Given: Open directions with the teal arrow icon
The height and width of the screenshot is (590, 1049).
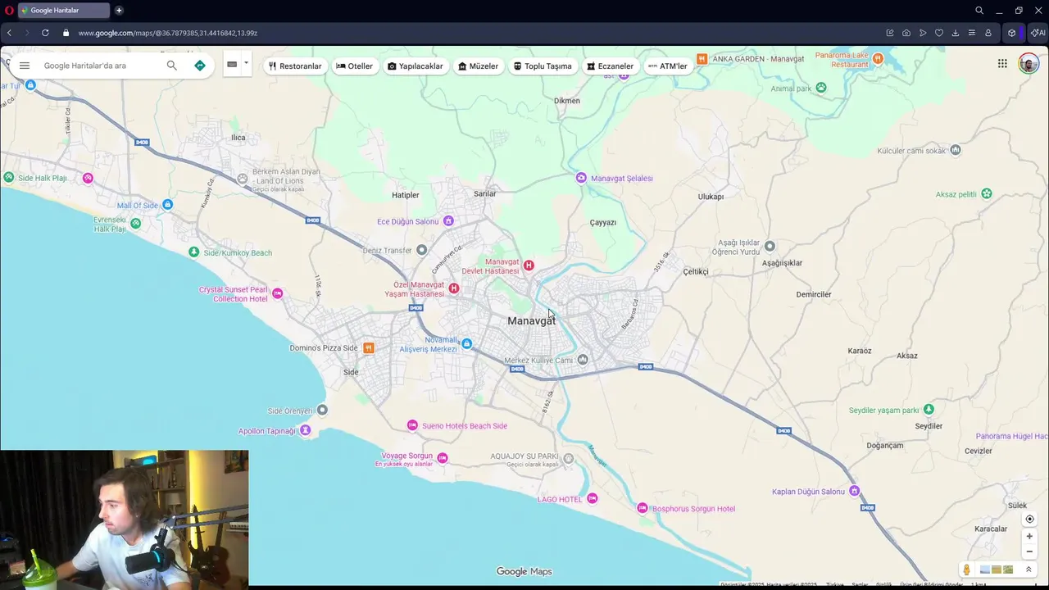Looking at the screenshot, I should click(x=200, y=66).
